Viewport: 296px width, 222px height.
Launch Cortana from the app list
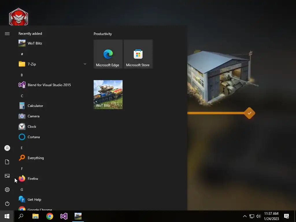[52, 137]
